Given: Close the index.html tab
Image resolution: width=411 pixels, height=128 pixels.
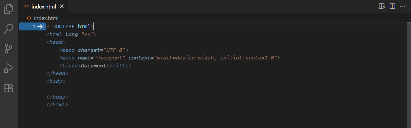Looking at the screenshot, I should pos(62,7).
